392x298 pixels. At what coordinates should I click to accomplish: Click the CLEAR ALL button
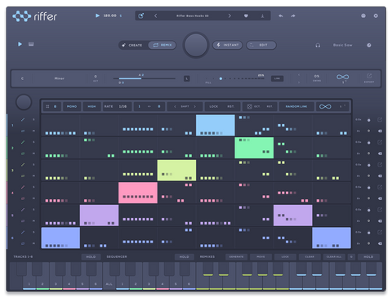tap(334, 256)
